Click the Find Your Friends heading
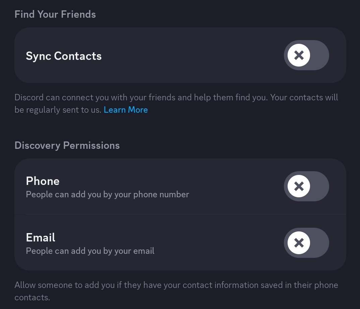Screen dimensions: 360x309 click(55, 14)
